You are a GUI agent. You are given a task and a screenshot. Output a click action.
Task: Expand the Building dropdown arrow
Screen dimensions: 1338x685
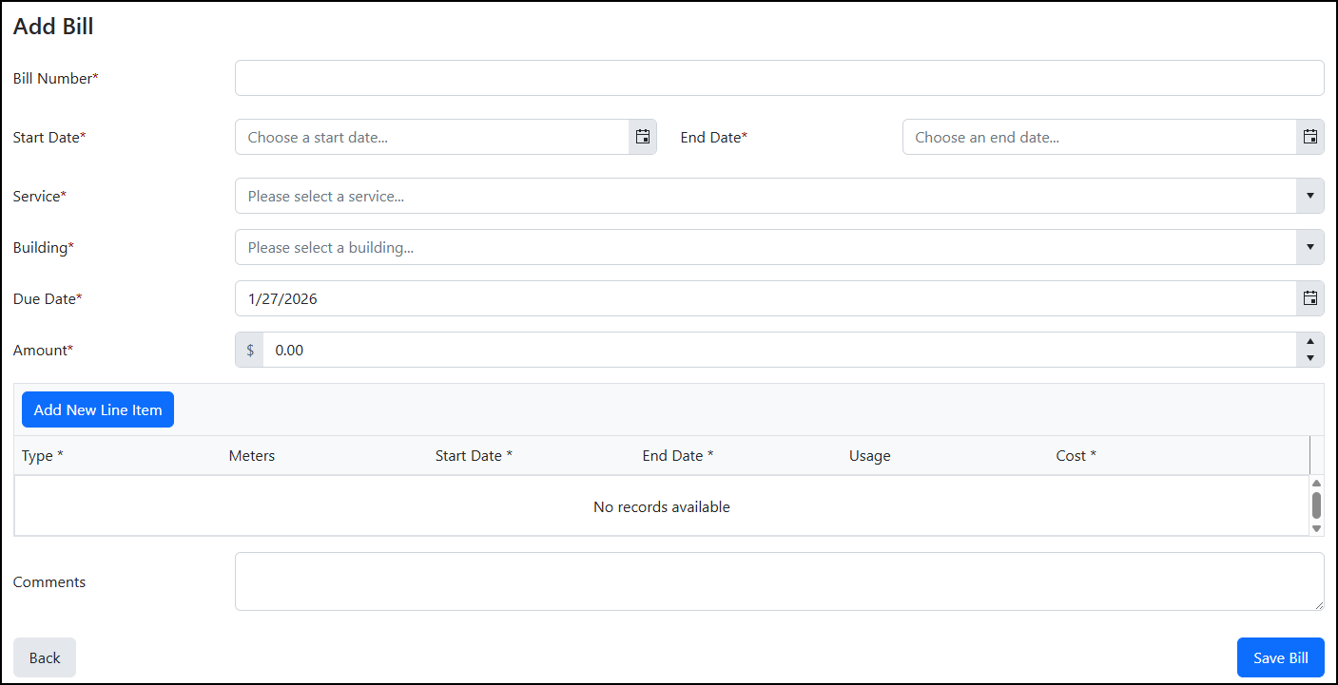tap(1309, 247)
